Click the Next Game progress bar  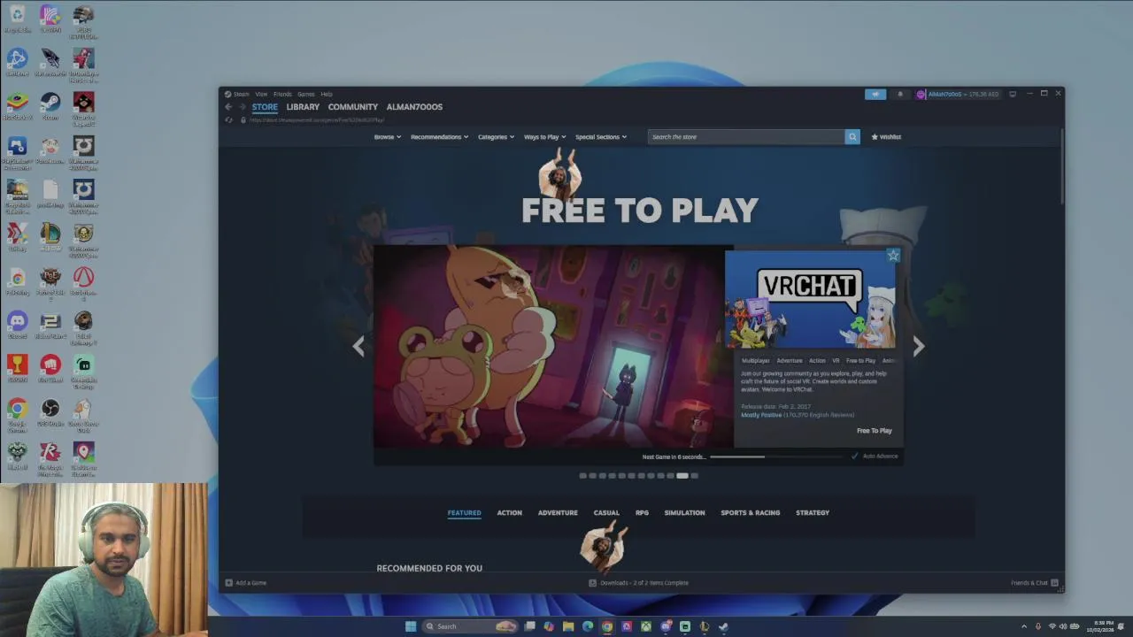pos(777,457)
